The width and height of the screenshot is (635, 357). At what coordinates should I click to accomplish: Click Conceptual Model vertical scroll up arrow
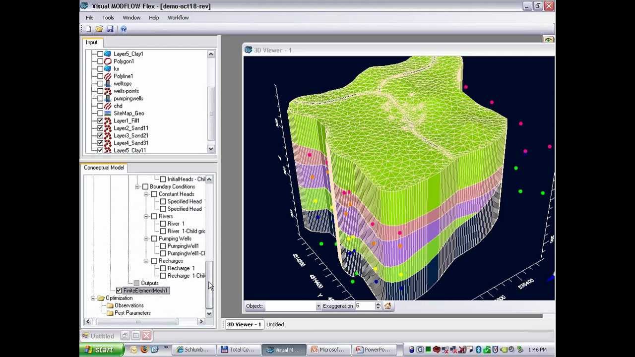point(209,179)
